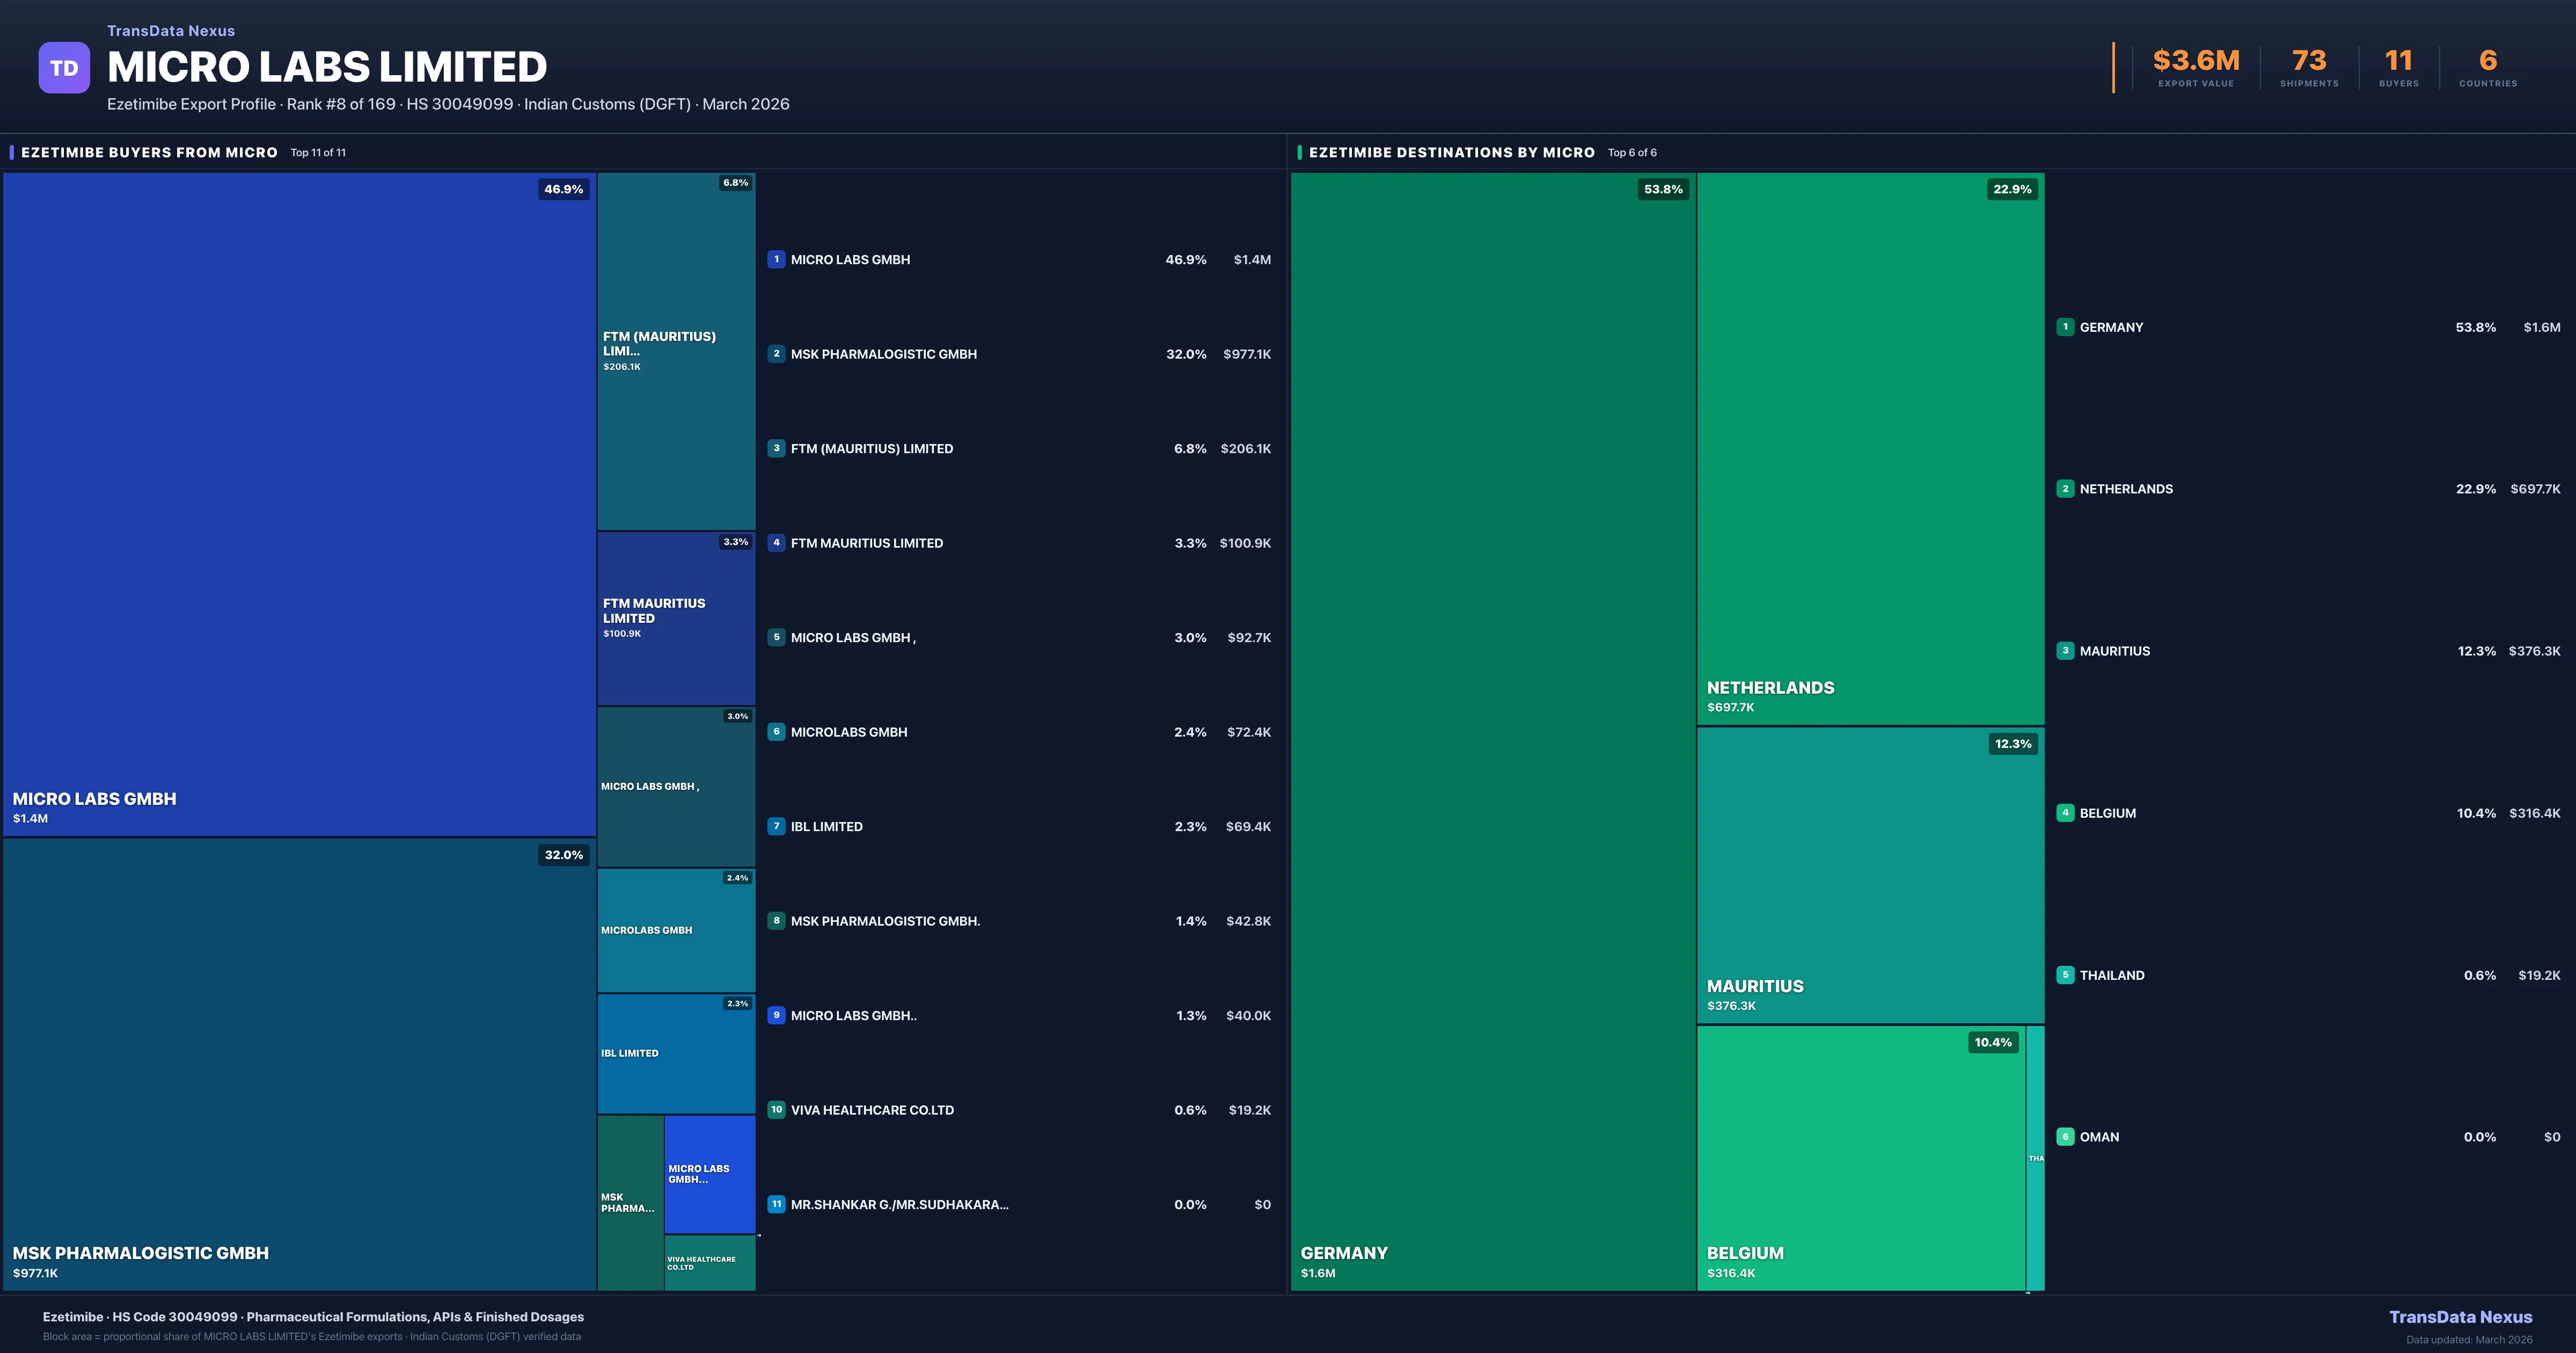This screenshot has height=1353, width=2576.
Task: Expand the Top 6 of 6 indicator
Action: tap(1632, 153)
